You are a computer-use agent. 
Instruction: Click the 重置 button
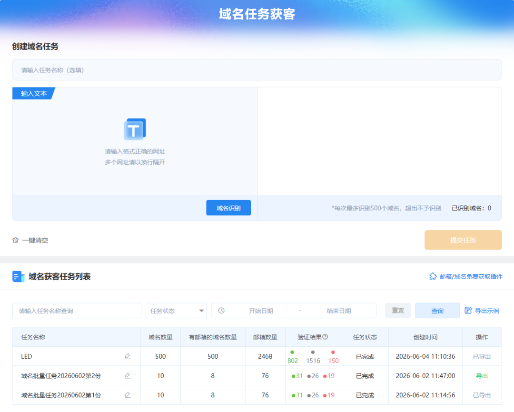pyautogui.click(x=397, y=311)
